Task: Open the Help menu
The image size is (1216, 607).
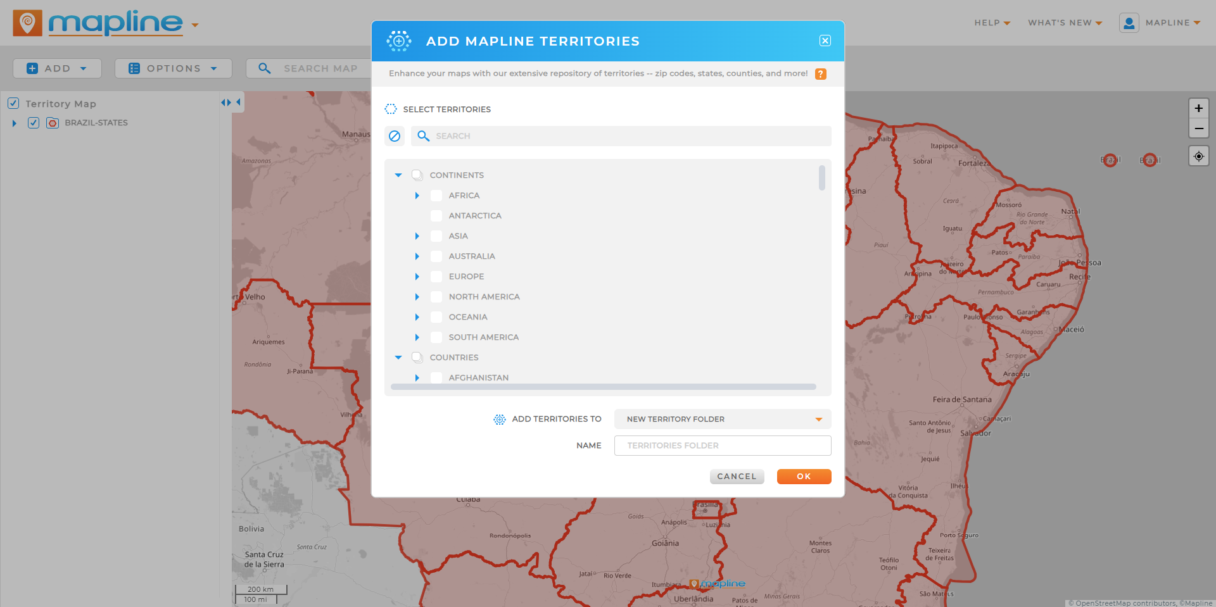Action: tap(992, 23)
